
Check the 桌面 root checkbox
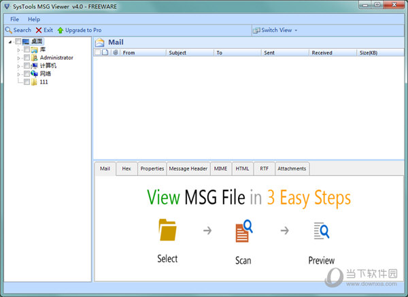tap(18, 41)
